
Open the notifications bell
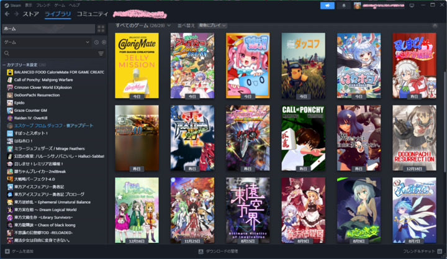tap(344, 6)
